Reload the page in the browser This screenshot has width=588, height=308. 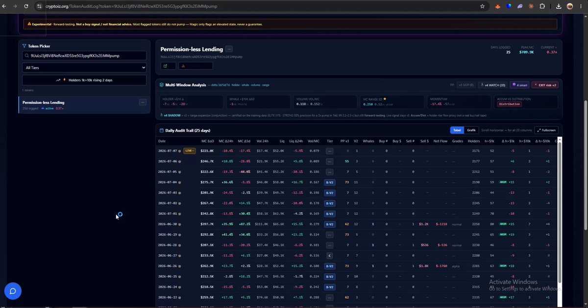[26, 6]
